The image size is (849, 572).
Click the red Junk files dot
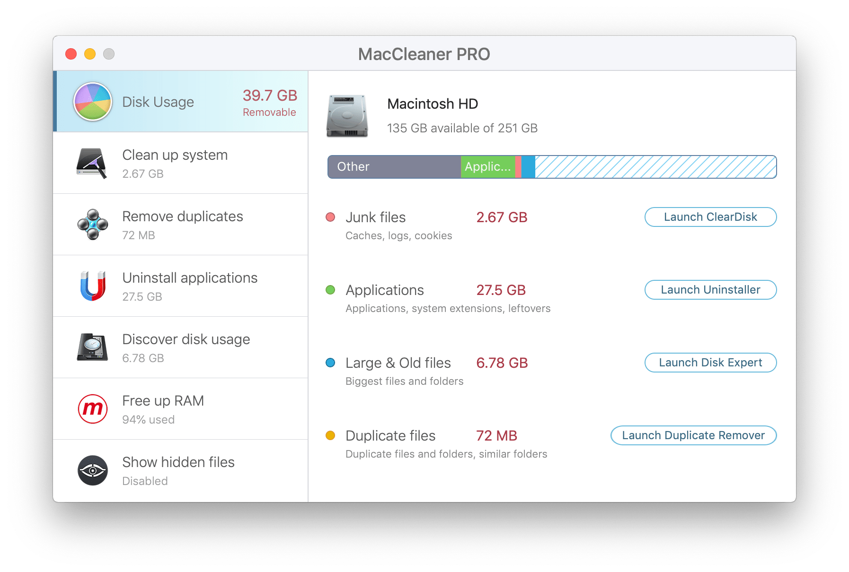pyautogui.click(x=330, y=217)
